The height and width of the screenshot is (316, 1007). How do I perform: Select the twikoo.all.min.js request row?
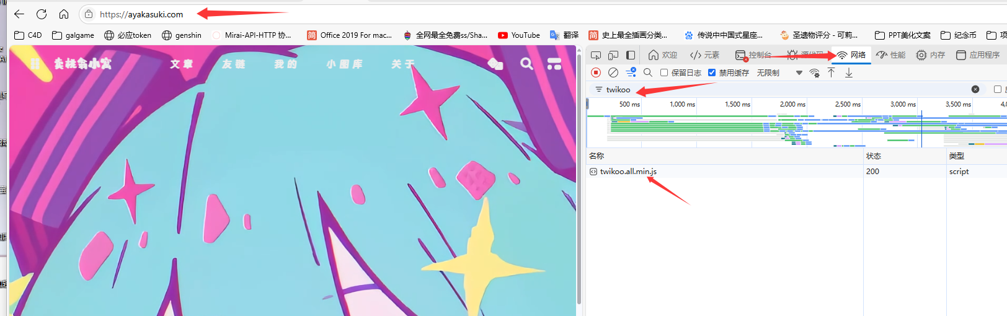point(628,172)
